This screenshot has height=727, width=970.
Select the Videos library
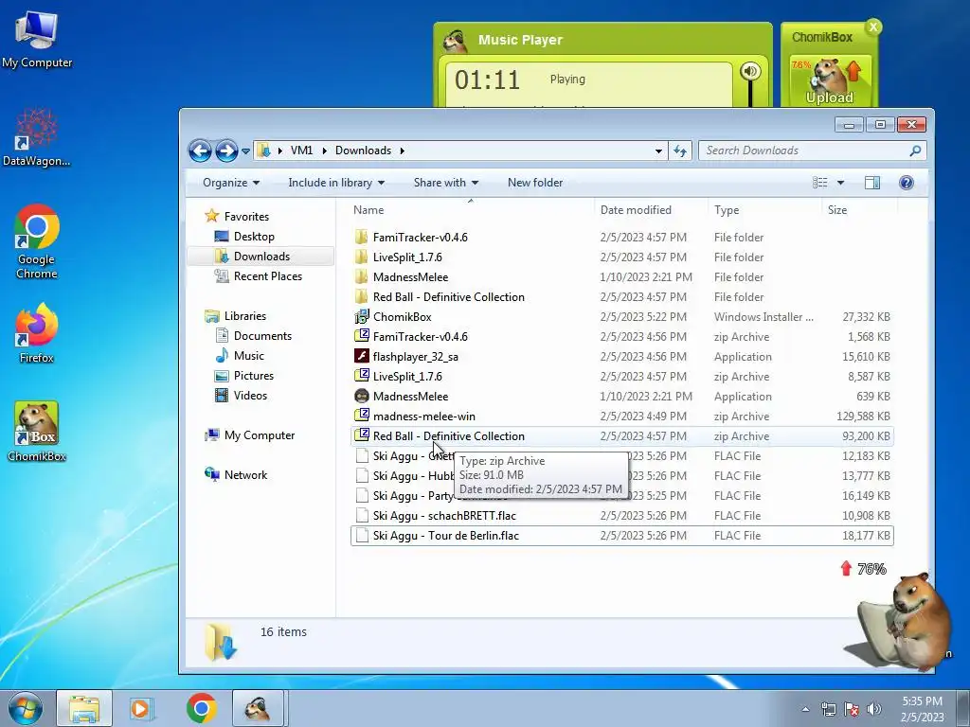click(x=250, y=395)
